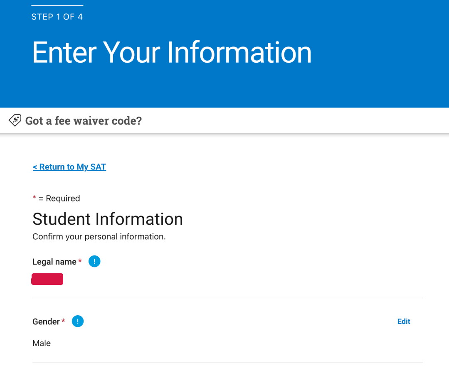Click the divider line below Legal name

click(x=228, y=298)
